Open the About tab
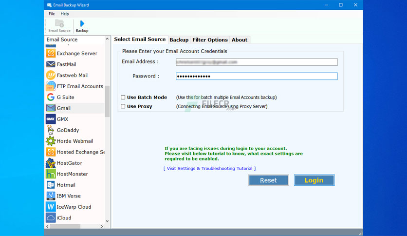Screen dimensions: 407x236 tap(240, 40)
